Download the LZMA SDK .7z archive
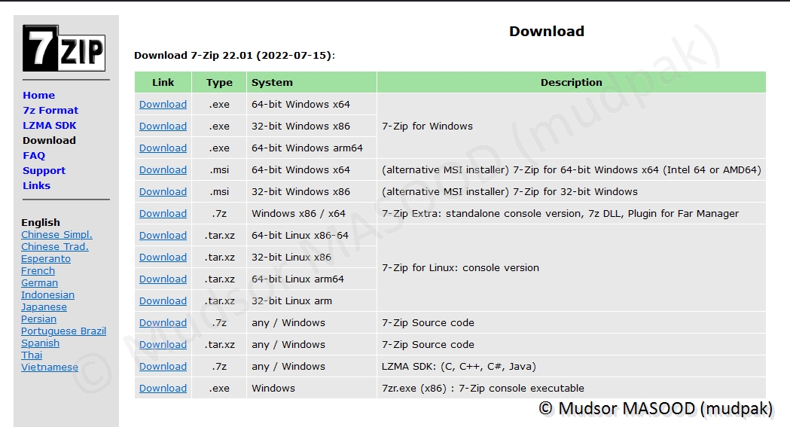This screenshot has width=790, height=427. point(163,367)
